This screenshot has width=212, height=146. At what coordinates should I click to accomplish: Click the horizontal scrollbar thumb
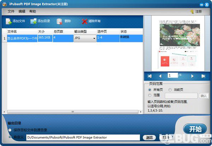point(73,112)
